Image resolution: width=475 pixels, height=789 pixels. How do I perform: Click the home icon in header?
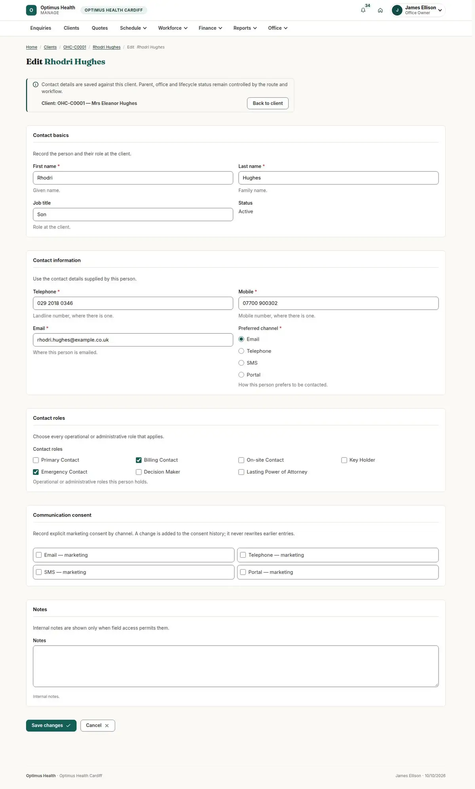tap(380, 10)
